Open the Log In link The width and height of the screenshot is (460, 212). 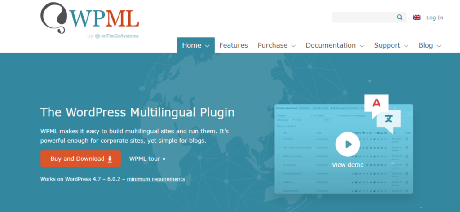click(435, 18)
